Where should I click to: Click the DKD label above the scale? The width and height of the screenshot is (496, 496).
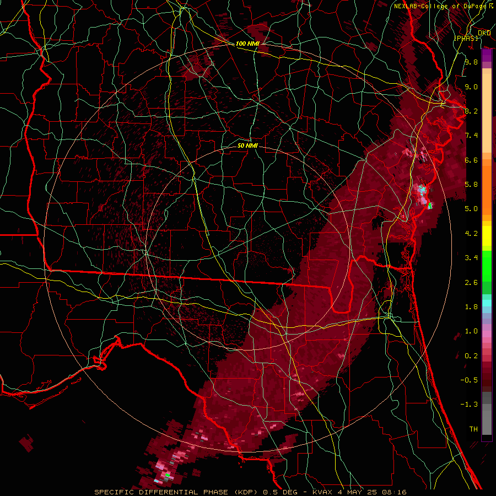(484, 33)
